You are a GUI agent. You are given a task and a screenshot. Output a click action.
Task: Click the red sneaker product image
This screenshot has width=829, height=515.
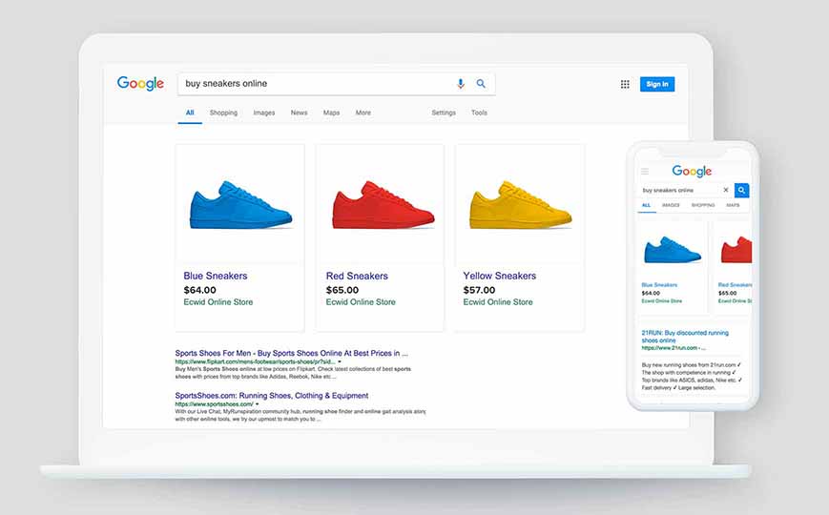pyautogui.click(x=380, y=204)
